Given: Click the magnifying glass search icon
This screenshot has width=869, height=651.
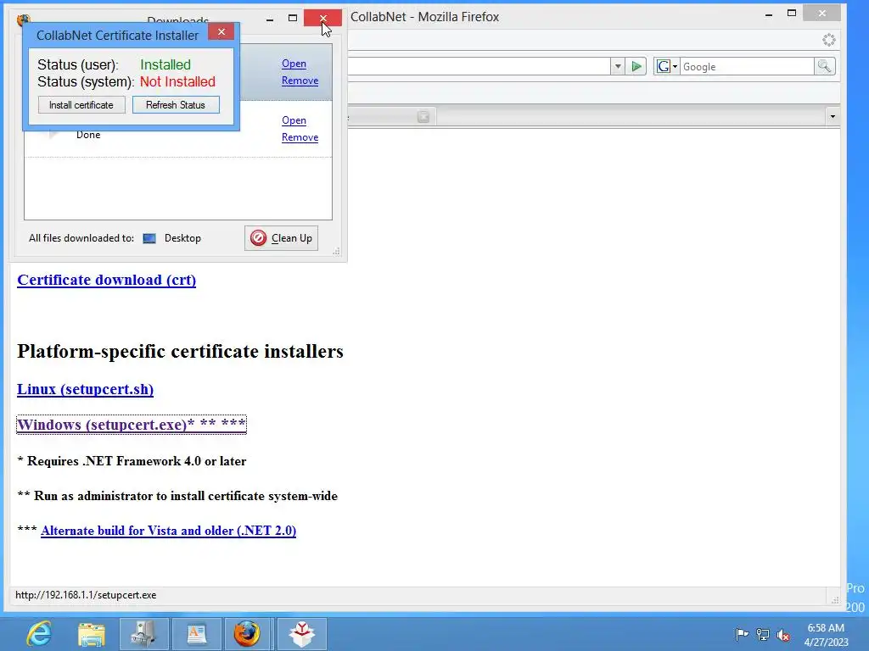Looking at the screenshot, I should point(825,66).
